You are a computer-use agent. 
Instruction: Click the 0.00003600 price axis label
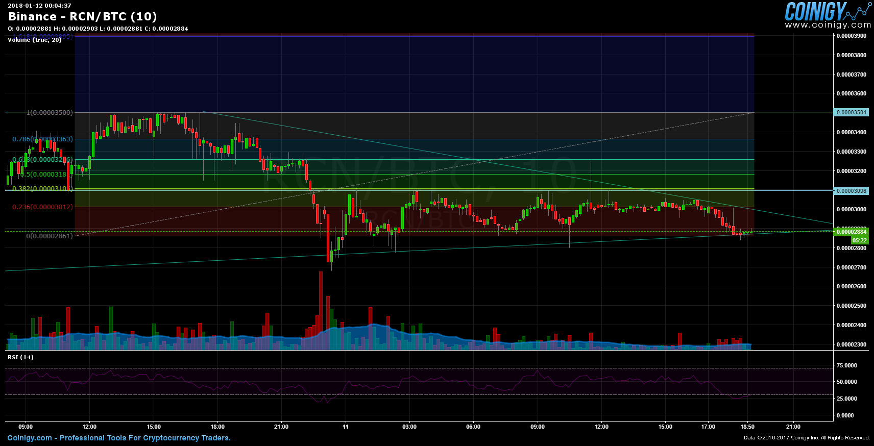[851, 94]
